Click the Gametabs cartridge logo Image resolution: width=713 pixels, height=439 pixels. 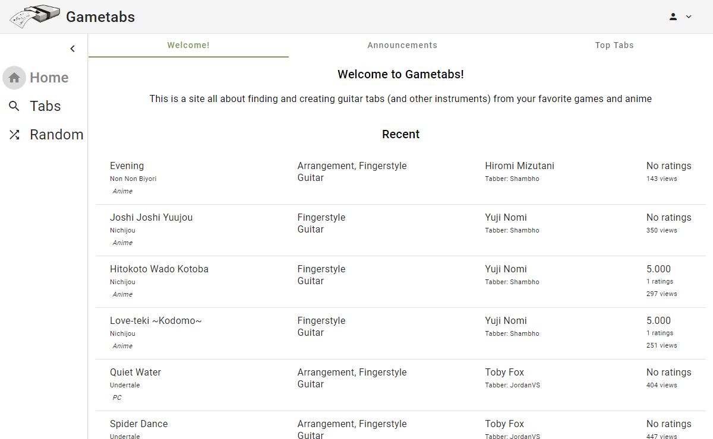coord(34,17)
